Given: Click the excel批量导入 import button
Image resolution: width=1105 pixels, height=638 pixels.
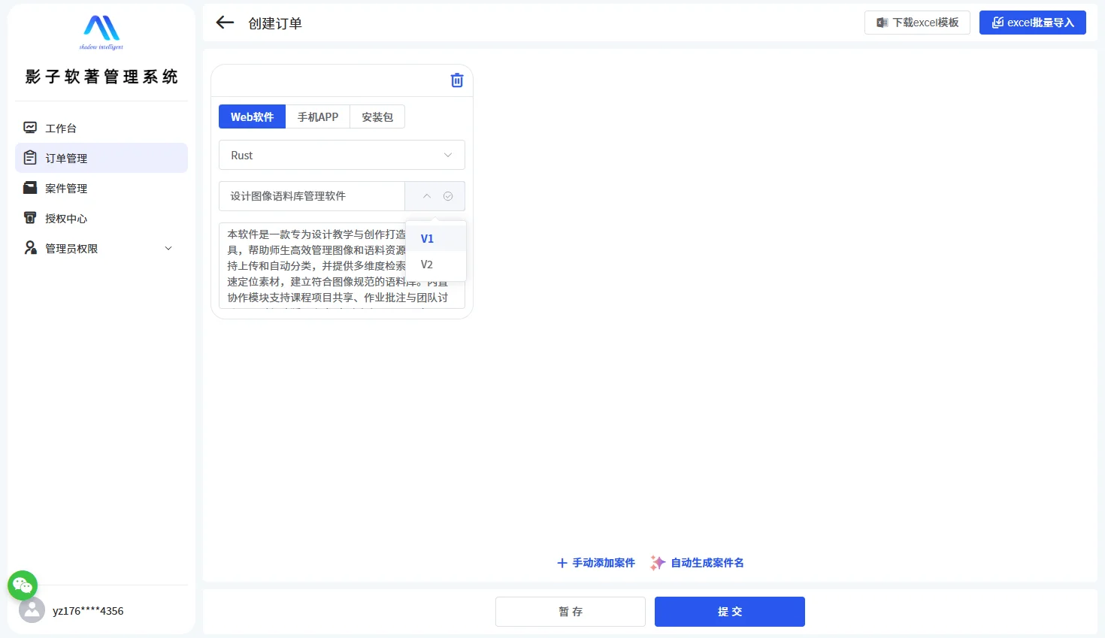Looking at the screenshot, I should [x=1032, y=22].
